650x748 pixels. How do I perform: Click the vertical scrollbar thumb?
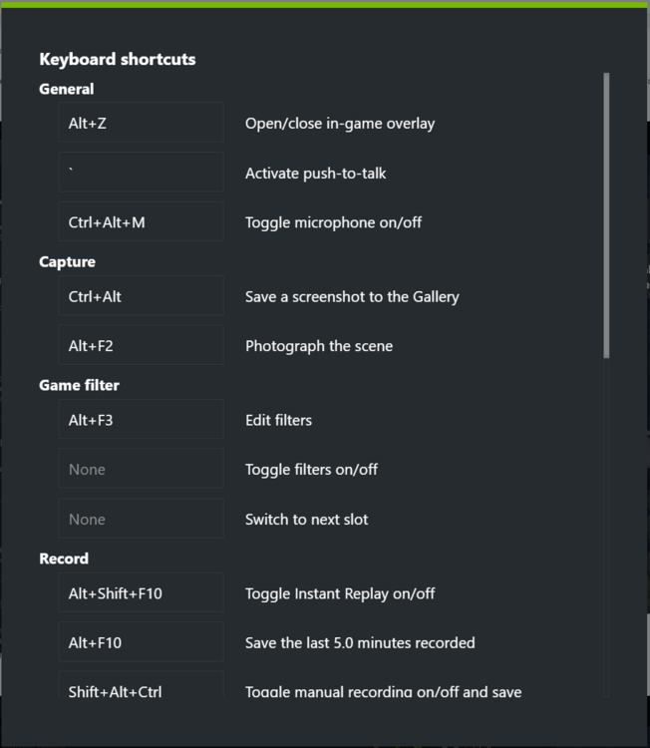coord(606,214)
